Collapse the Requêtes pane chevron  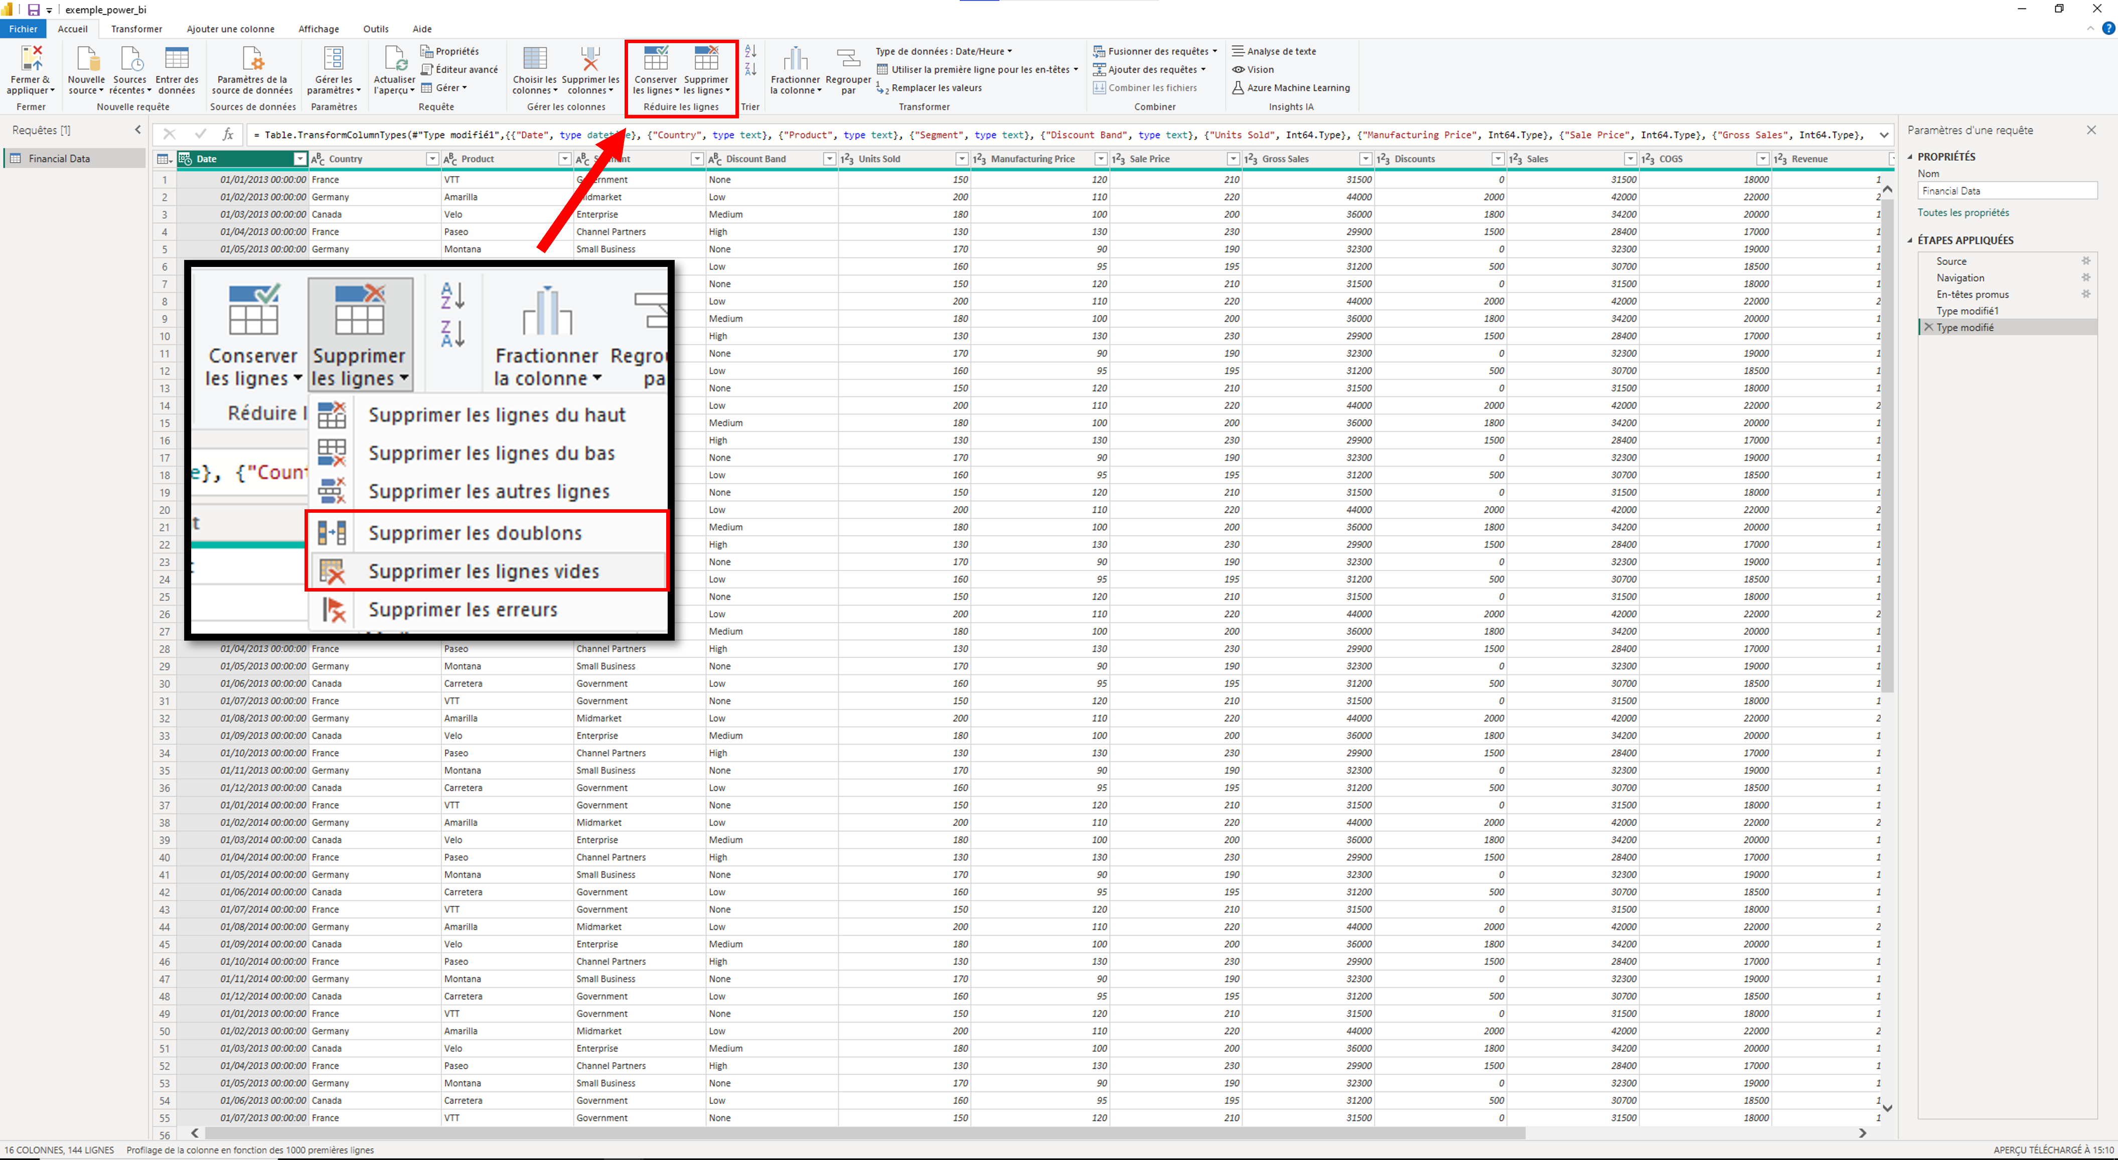point(137,130)
